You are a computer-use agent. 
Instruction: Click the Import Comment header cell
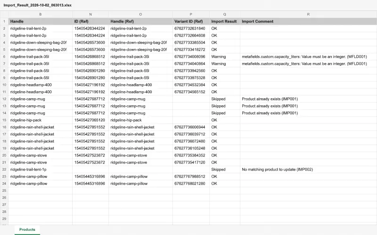tap(308, 21)
